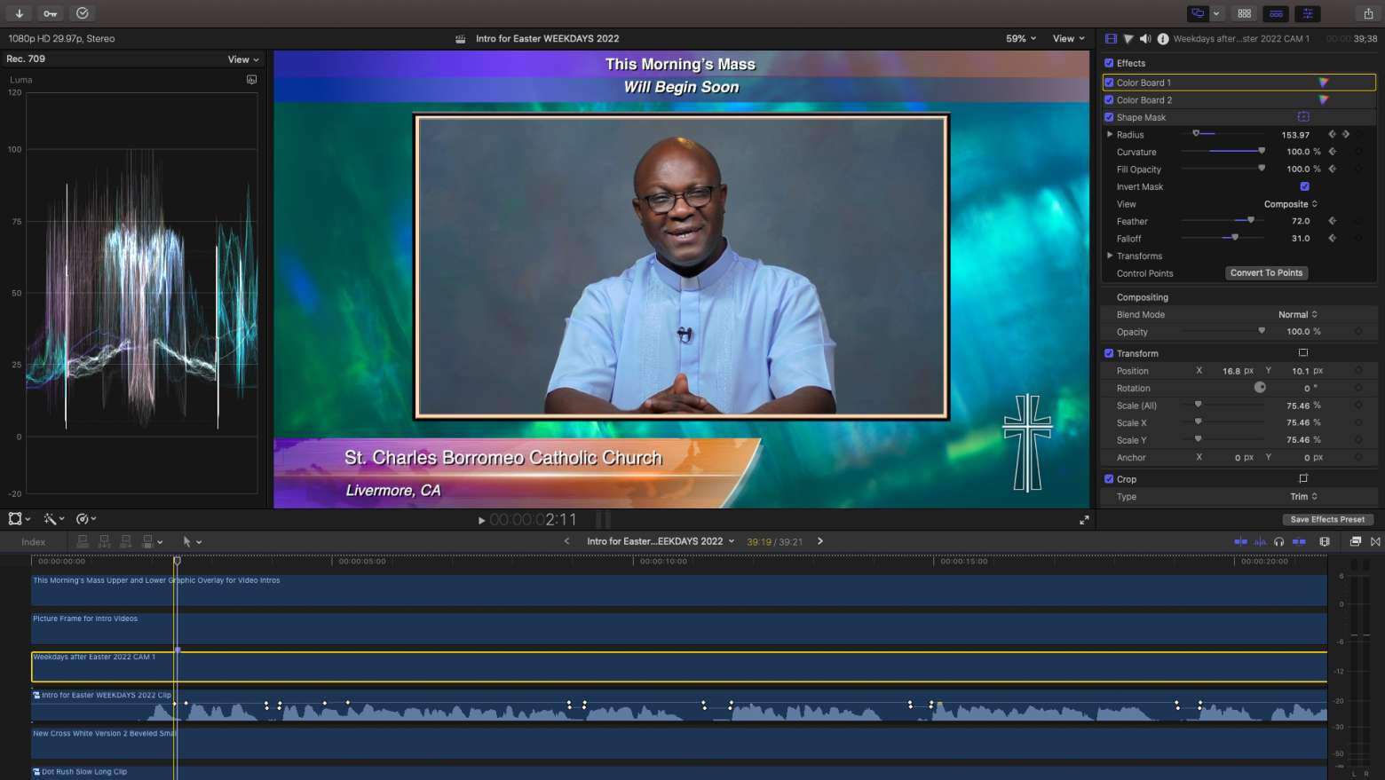Viewport: 1385px width, 780px height.
Task: Open the Keyword Editor key icon
Action: tap(51, 13)
